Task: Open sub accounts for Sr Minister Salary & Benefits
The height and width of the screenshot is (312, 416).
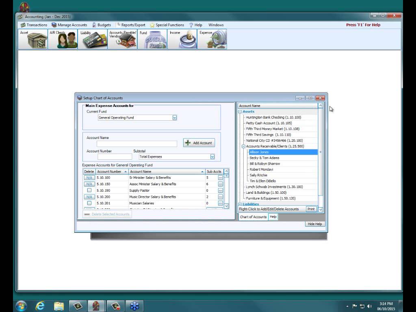Action: [x=220, y=178]
